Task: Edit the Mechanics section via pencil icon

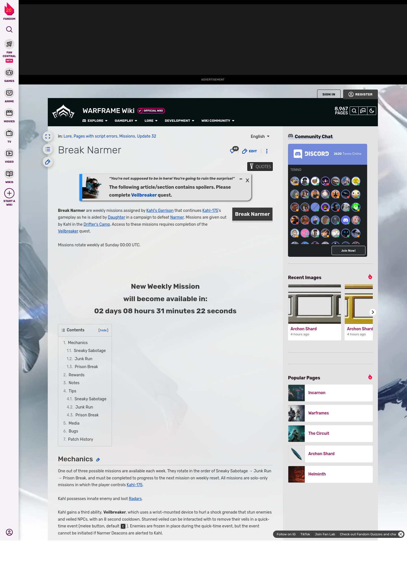Action: coord(98,460)
